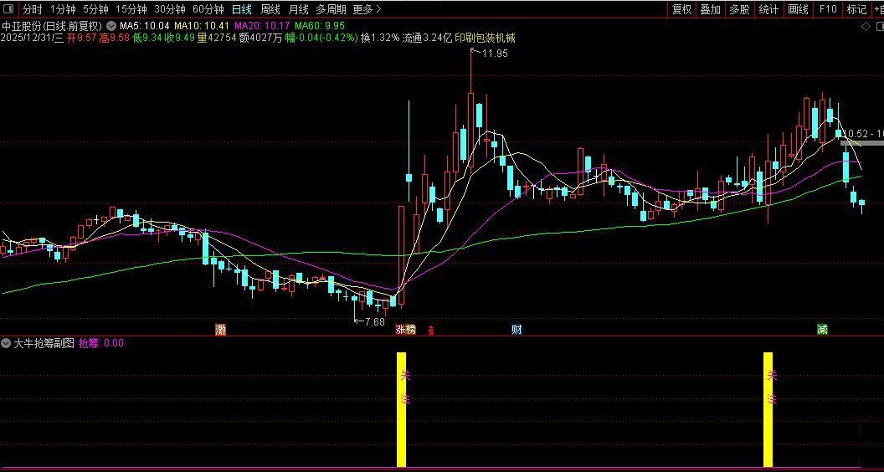This screenshot has width=884, height=472.
Task: Open the 统计 statistics tool
Action: coord(768,9)
